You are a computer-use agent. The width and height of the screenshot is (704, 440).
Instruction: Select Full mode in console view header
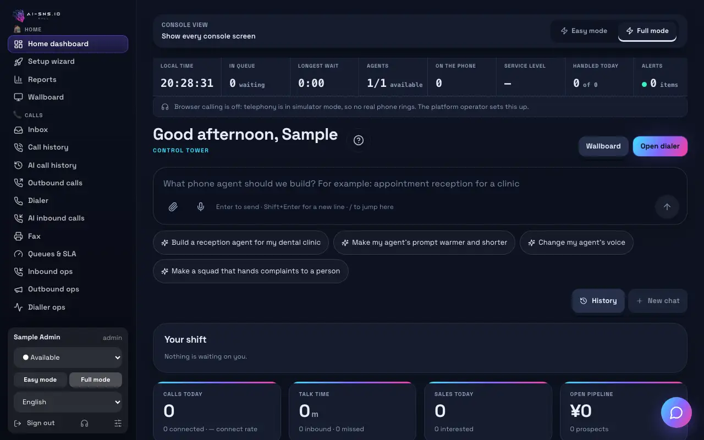(647, 31)
